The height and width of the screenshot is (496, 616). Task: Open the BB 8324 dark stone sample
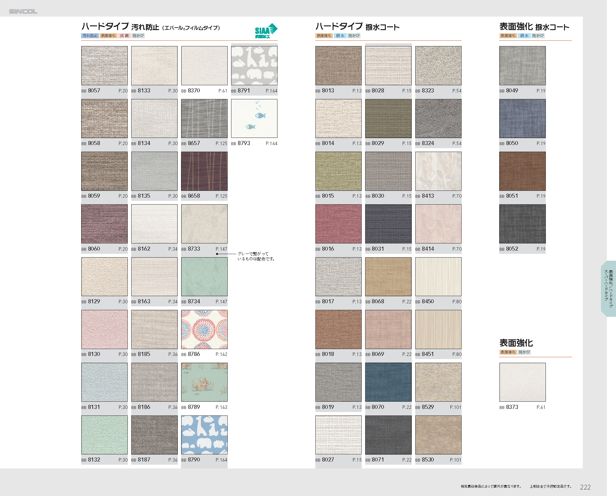coord(438,118)
